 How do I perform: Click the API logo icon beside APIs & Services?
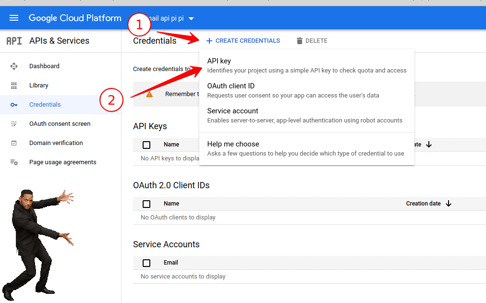(14, 41)
